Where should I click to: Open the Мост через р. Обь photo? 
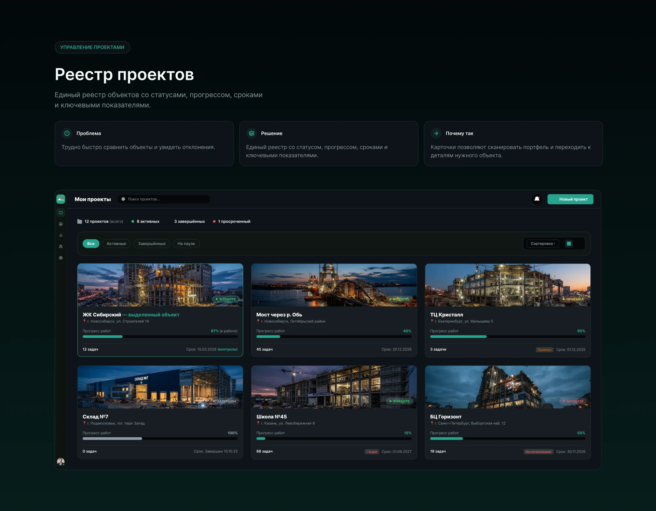(334, 285)
